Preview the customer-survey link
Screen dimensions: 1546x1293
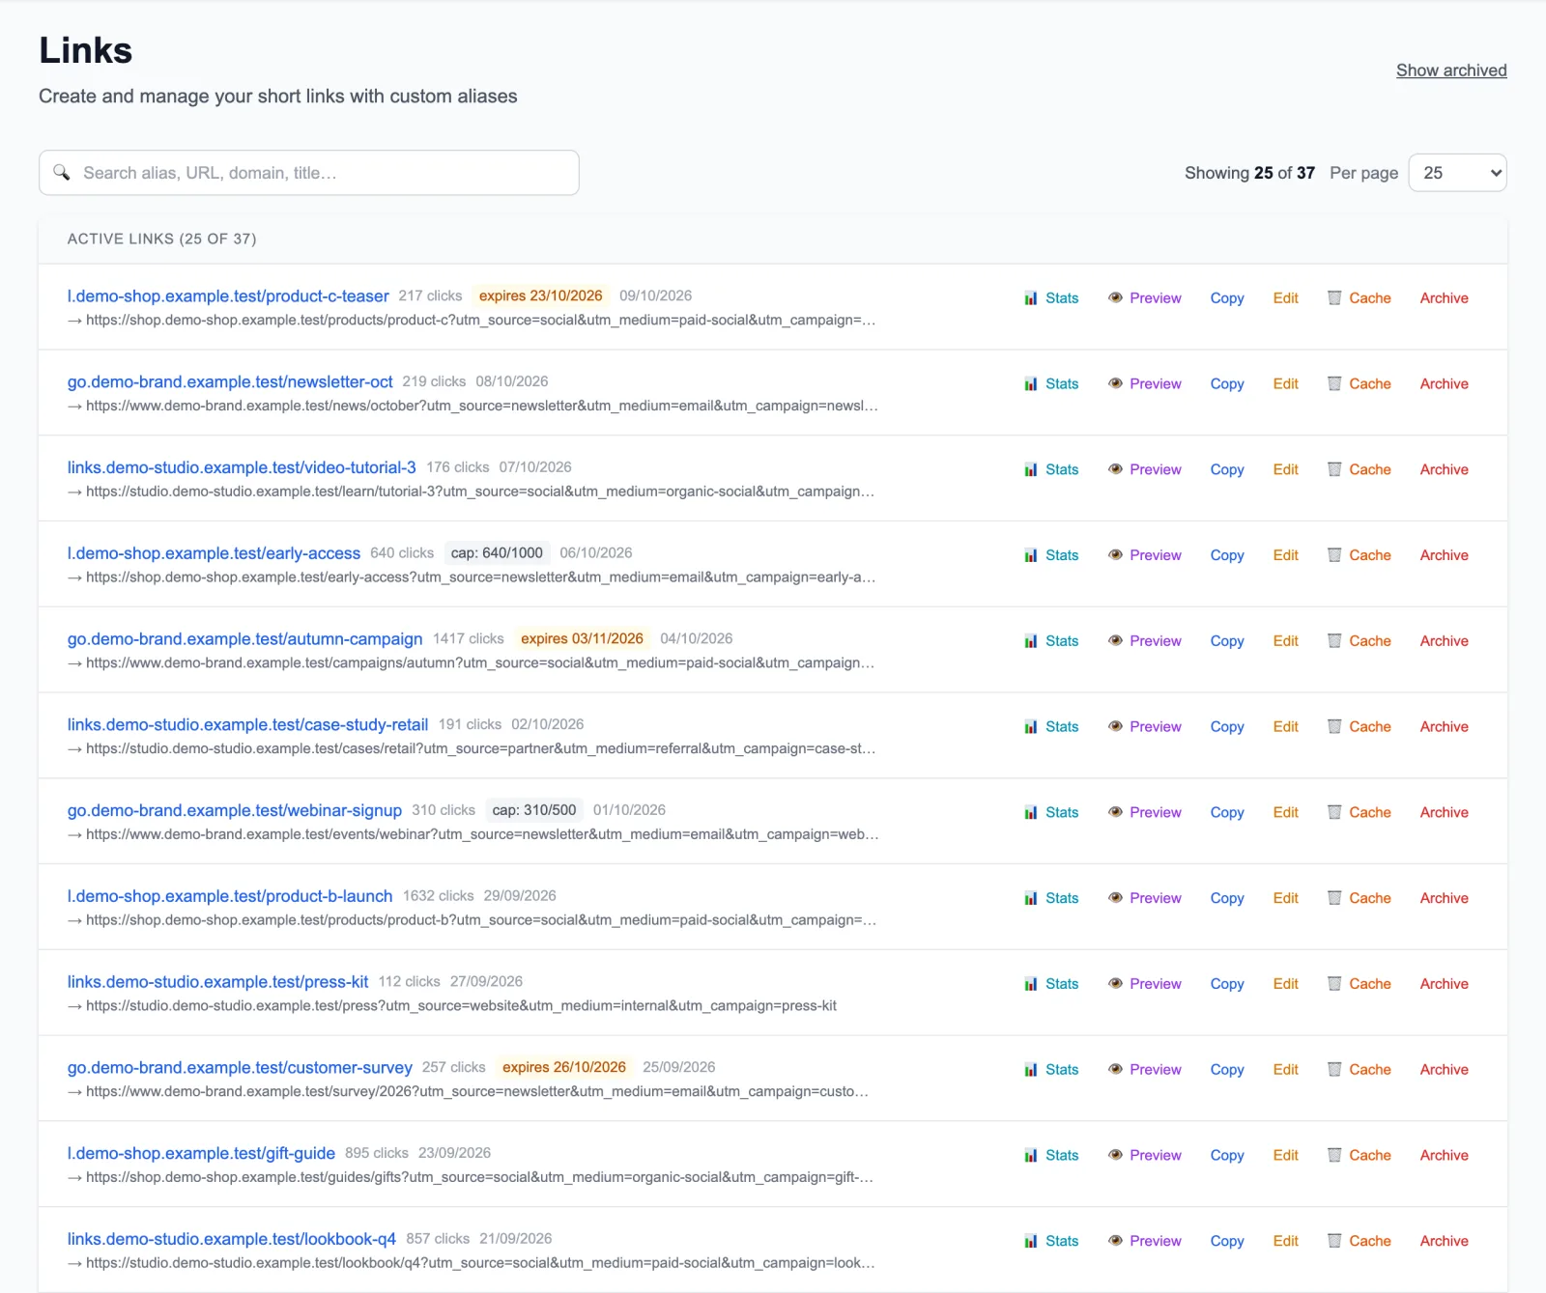(1145, 1070)
